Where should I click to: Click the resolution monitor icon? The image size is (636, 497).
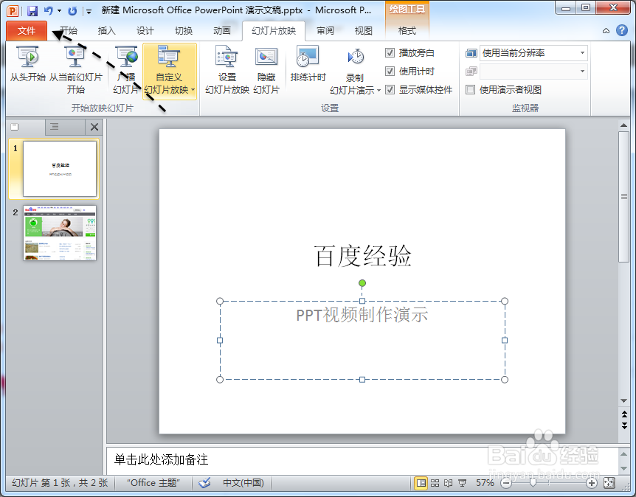tap(471, 53)
